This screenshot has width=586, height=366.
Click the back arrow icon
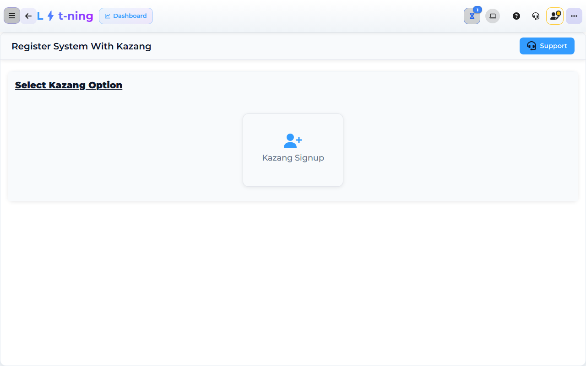(28, 16)
